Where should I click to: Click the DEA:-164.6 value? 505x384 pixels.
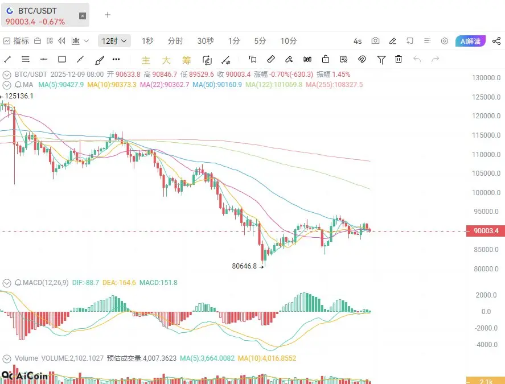click(x=119, y=283)
